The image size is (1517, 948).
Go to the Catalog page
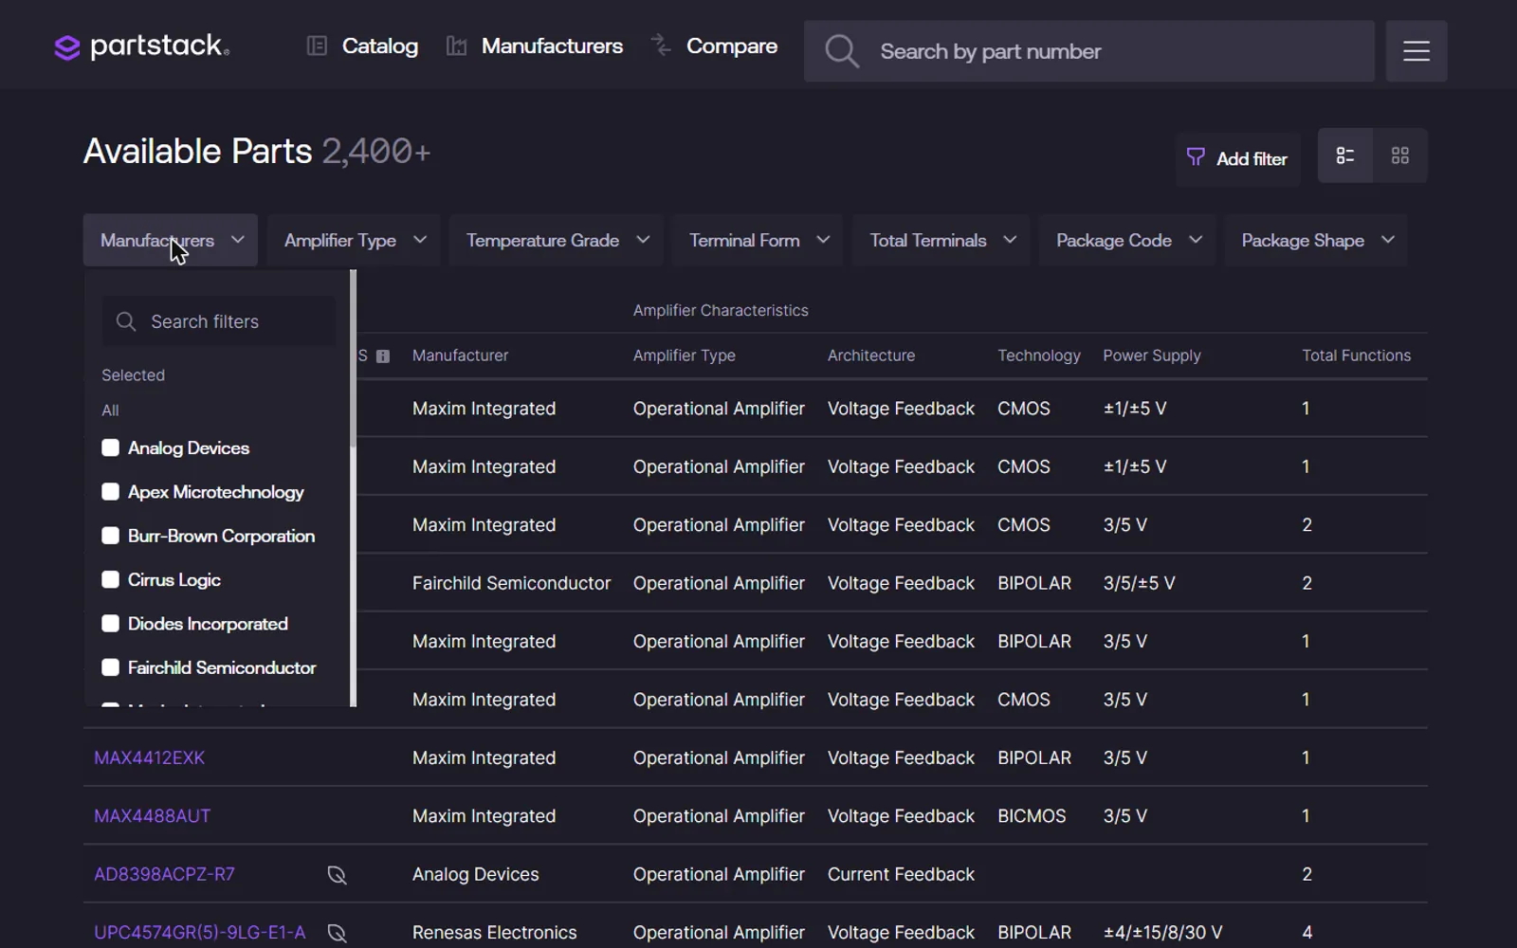[x=379, y=46]
